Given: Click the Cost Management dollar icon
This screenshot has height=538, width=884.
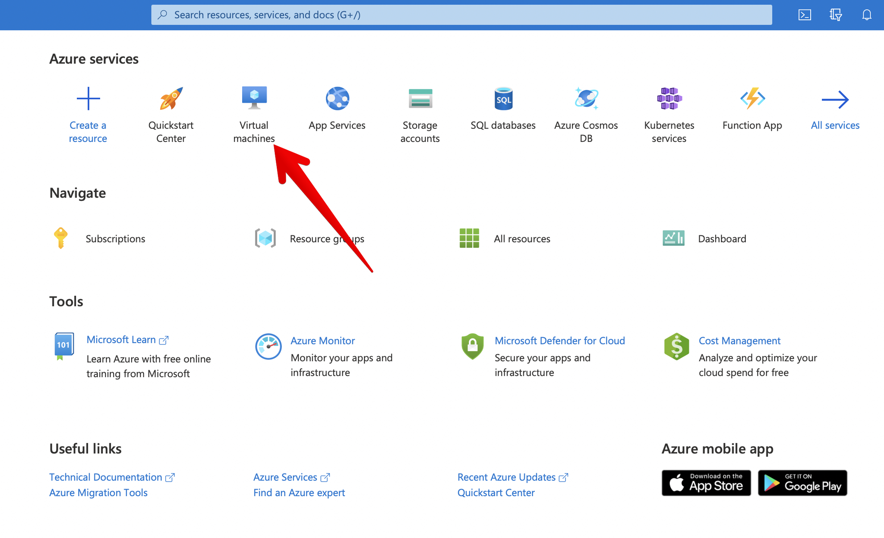Looking at the screenshot, I should (x=676, y=346).
